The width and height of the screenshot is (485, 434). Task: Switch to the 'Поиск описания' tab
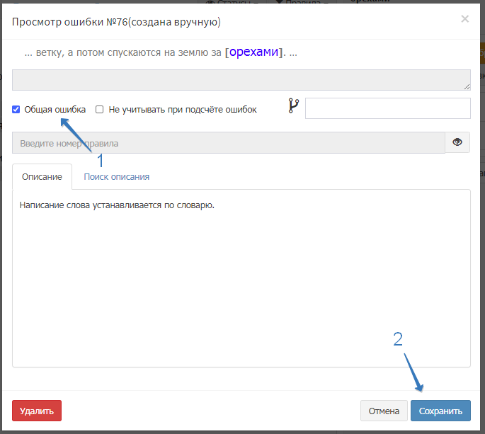[116, 176]
